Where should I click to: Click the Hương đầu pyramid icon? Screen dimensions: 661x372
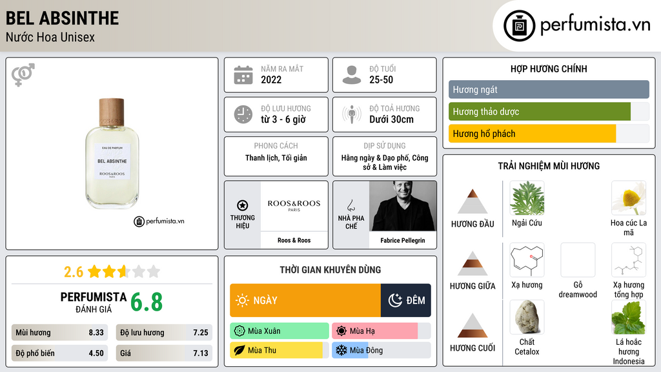point(473,201)
